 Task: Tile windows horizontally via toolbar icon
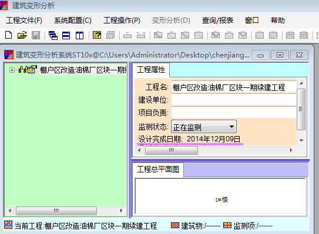click(66, 35)
